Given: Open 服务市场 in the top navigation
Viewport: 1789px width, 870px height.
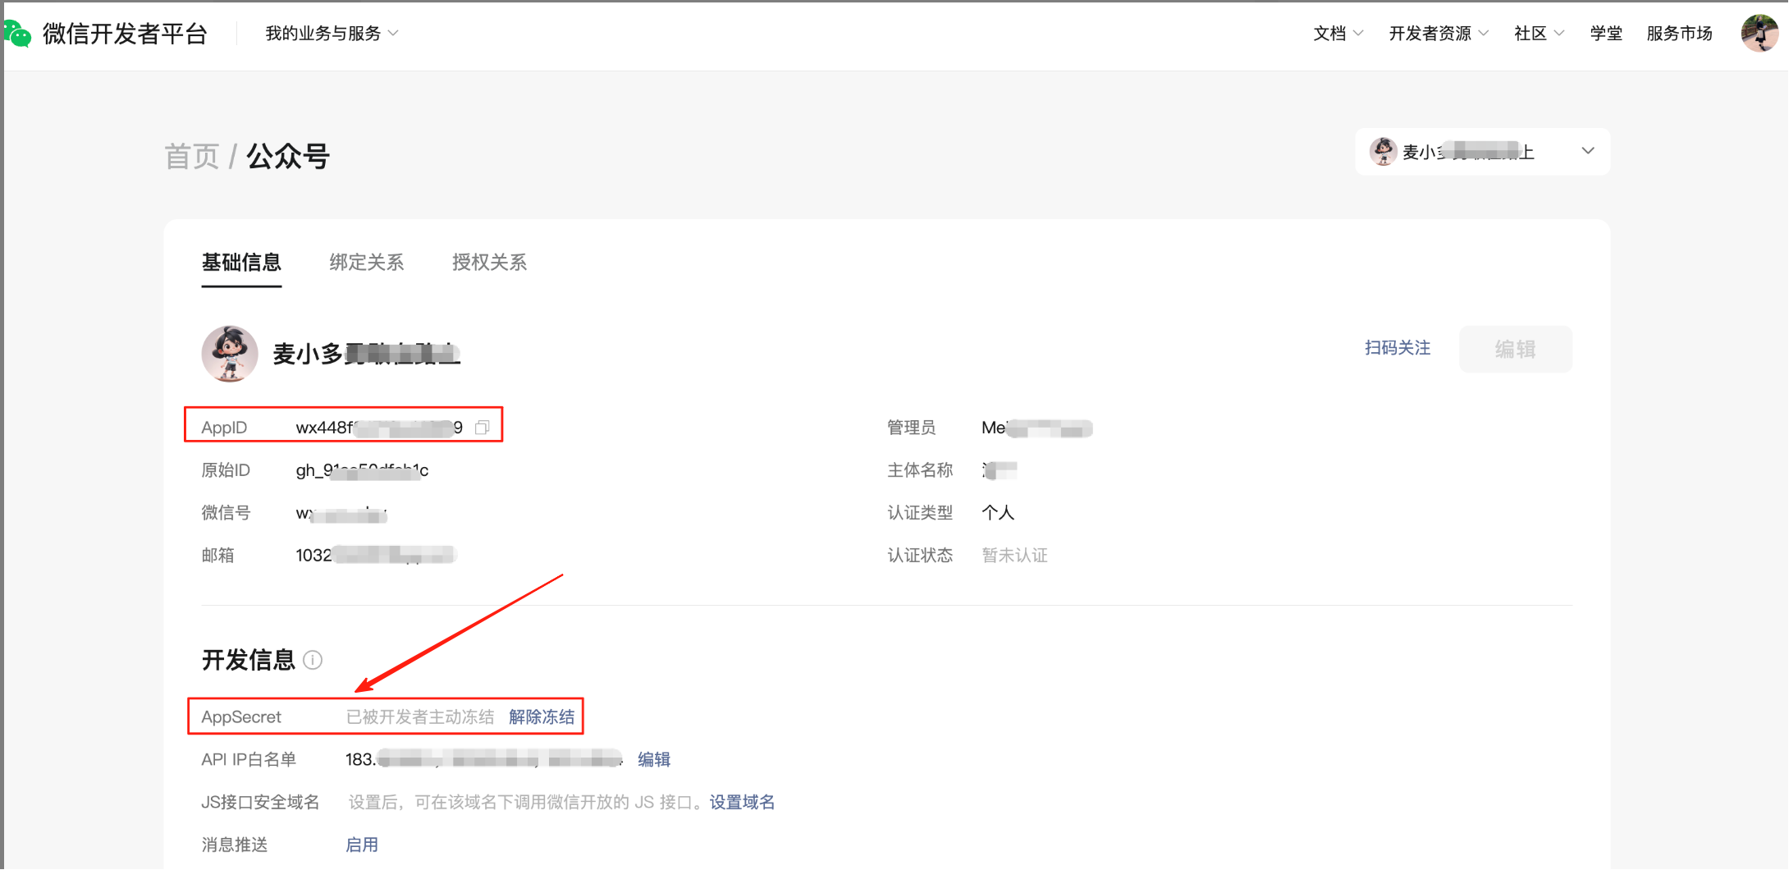Looking at the screenshot, I should pyautogui.click(x=1679, y=34).
